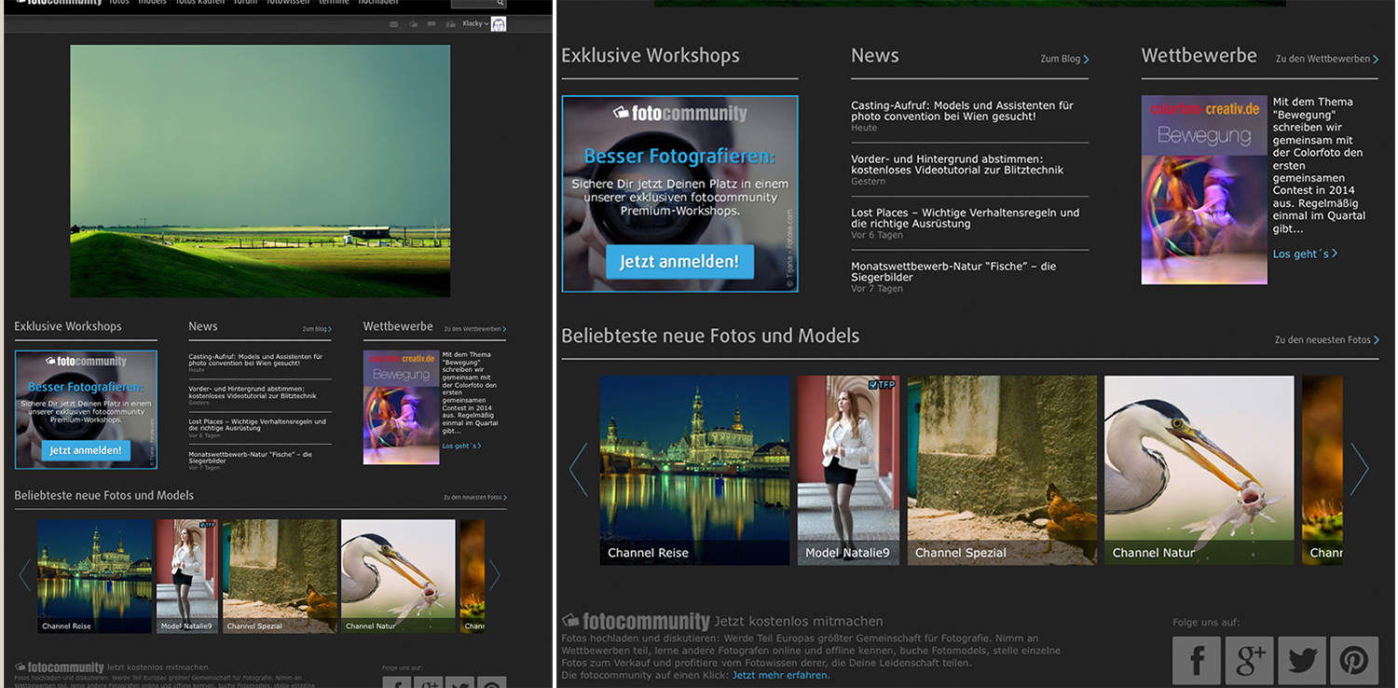Screen dimensions: 1398x688
Task: Click the speech bubble icon beside Klacky
Action: [x=432, y=23]
